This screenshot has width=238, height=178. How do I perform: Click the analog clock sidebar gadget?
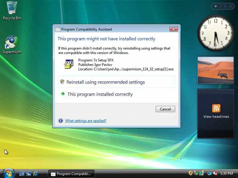215,33
